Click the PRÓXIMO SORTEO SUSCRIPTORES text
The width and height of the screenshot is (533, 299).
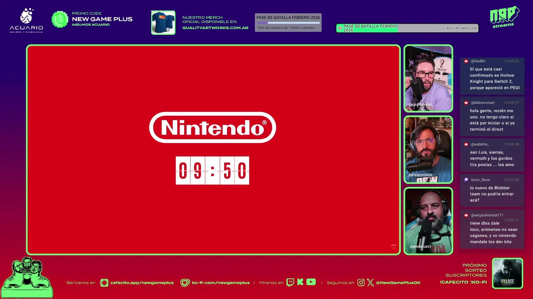click(x=466, y=270)
